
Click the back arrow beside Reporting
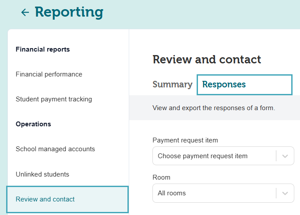tap(25, 13)
